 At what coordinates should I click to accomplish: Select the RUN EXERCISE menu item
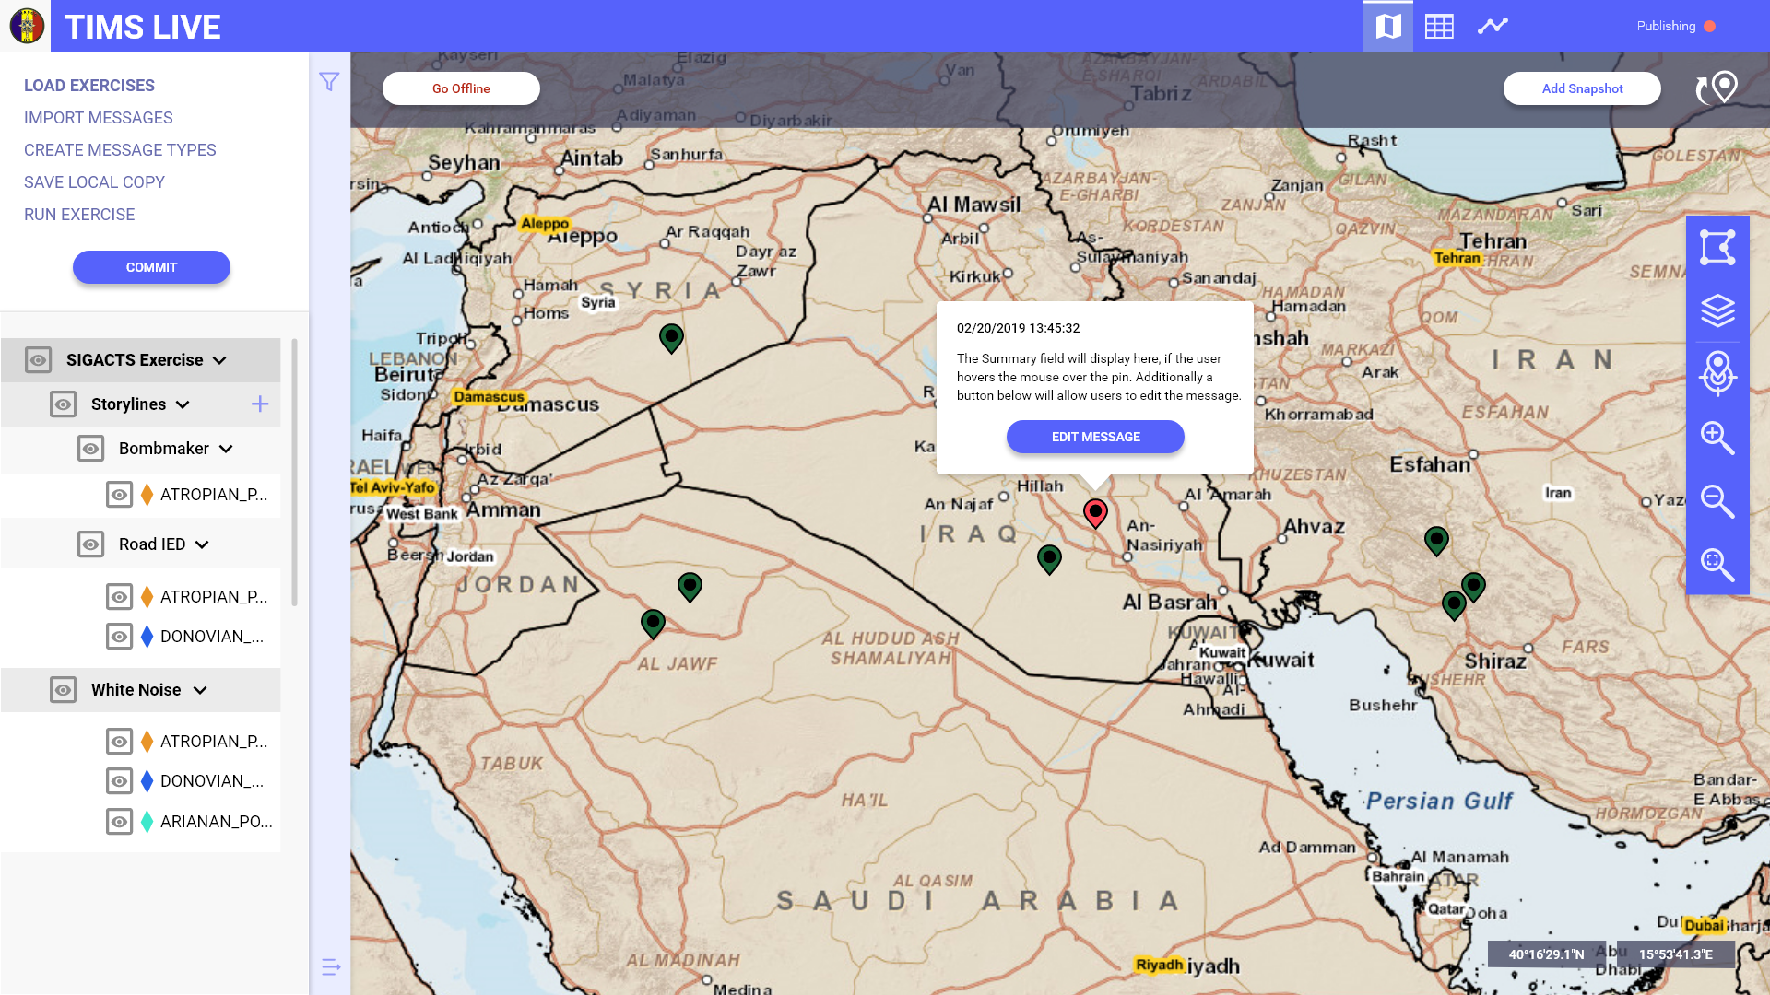coord(79,215)
